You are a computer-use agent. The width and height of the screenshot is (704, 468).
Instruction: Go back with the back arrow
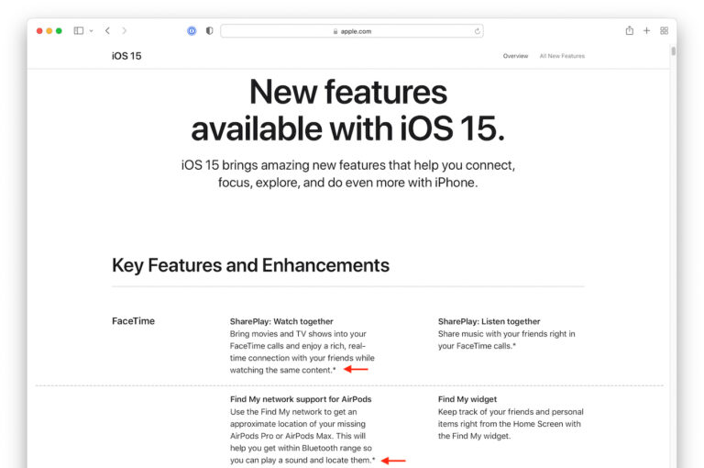coord(107,30)
